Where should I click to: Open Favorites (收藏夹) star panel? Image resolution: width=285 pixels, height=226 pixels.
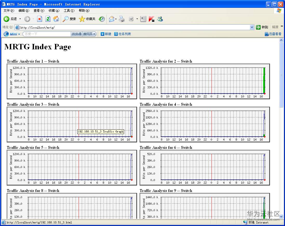(87, 19)
